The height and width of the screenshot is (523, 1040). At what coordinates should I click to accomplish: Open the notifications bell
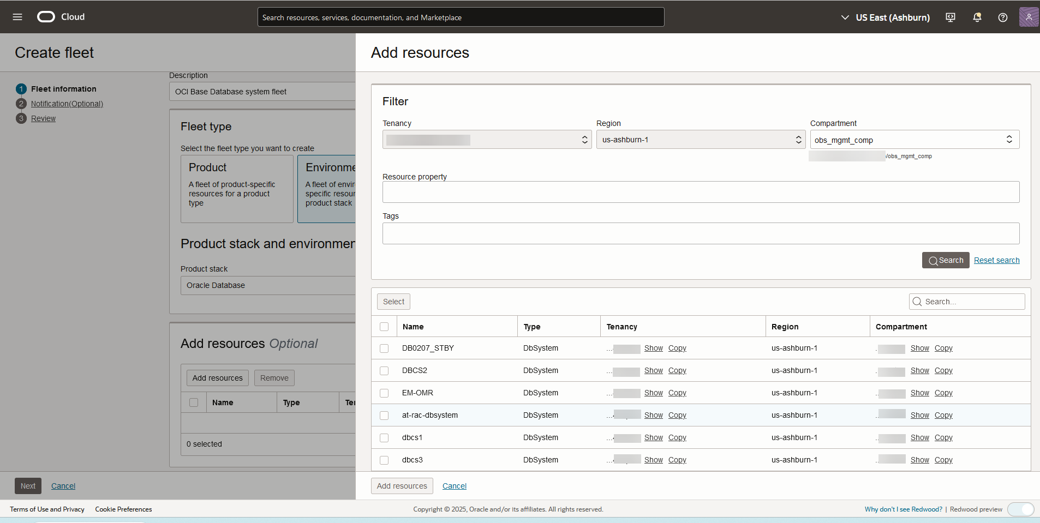click(976, 17)
